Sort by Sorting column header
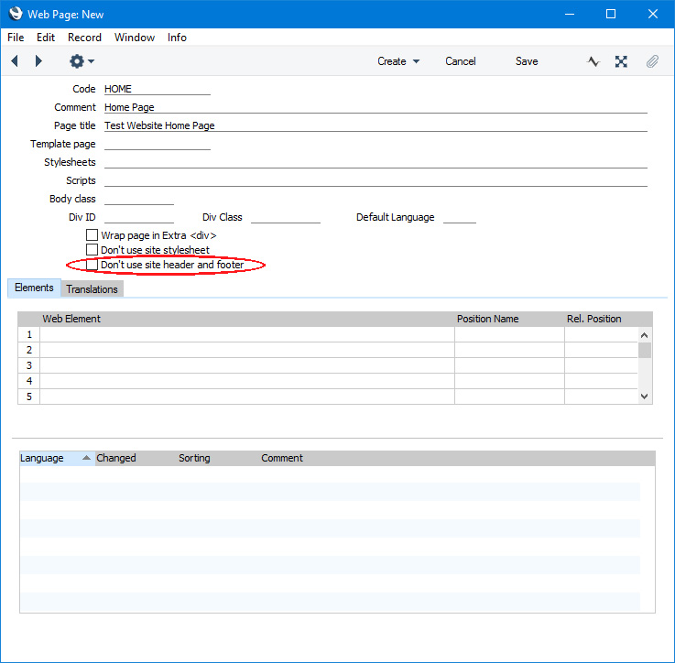Image resolution: width=675 pixels, height=663 pixels. click(194, 458)
